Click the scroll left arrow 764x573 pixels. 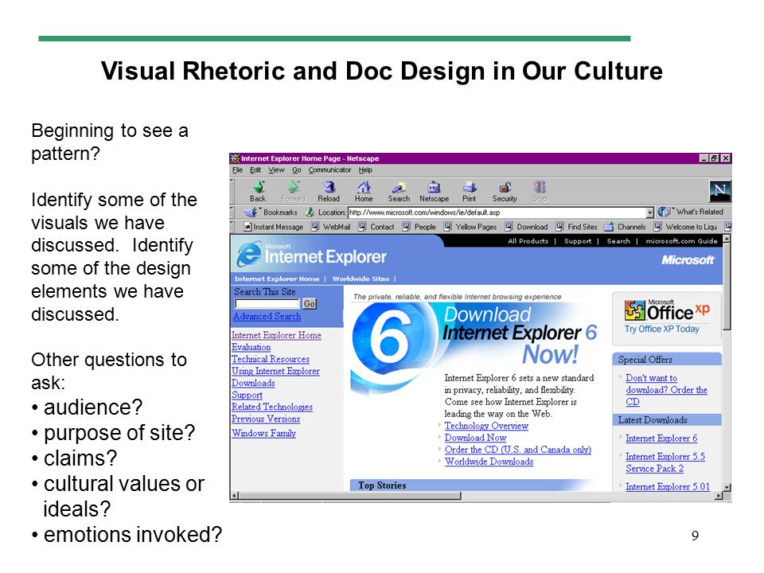pyautogui.click(x=234, y=496)
